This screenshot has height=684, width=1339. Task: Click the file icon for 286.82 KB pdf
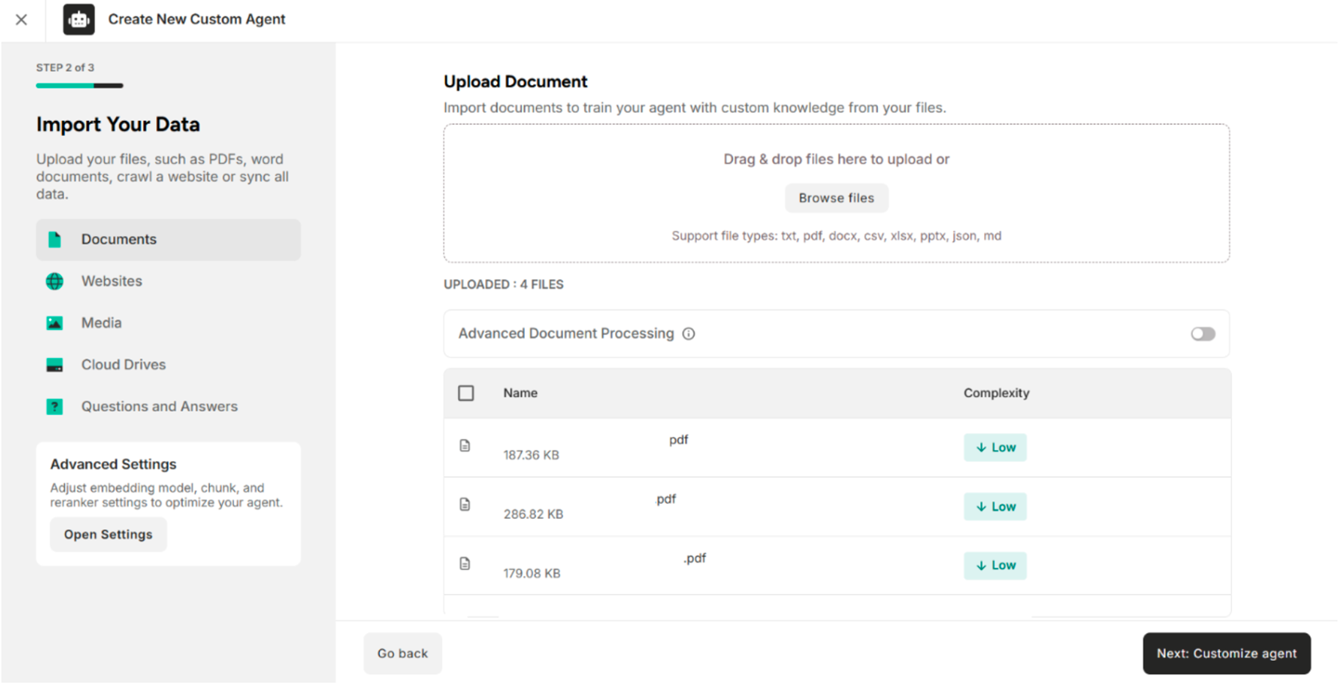pyautogui.click(x=465, y=505)
